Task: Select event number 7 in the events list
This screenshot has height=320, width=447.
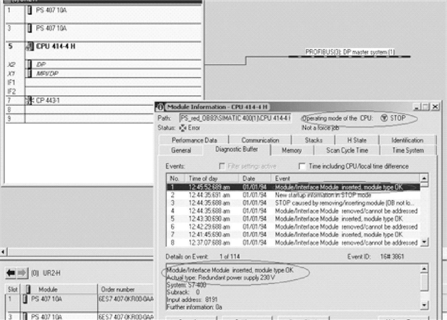Action: point(293,235)
